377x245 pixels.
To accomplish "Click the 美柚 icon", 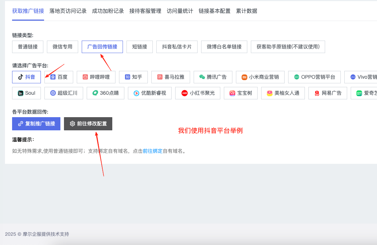I will [x=270, y=93].
